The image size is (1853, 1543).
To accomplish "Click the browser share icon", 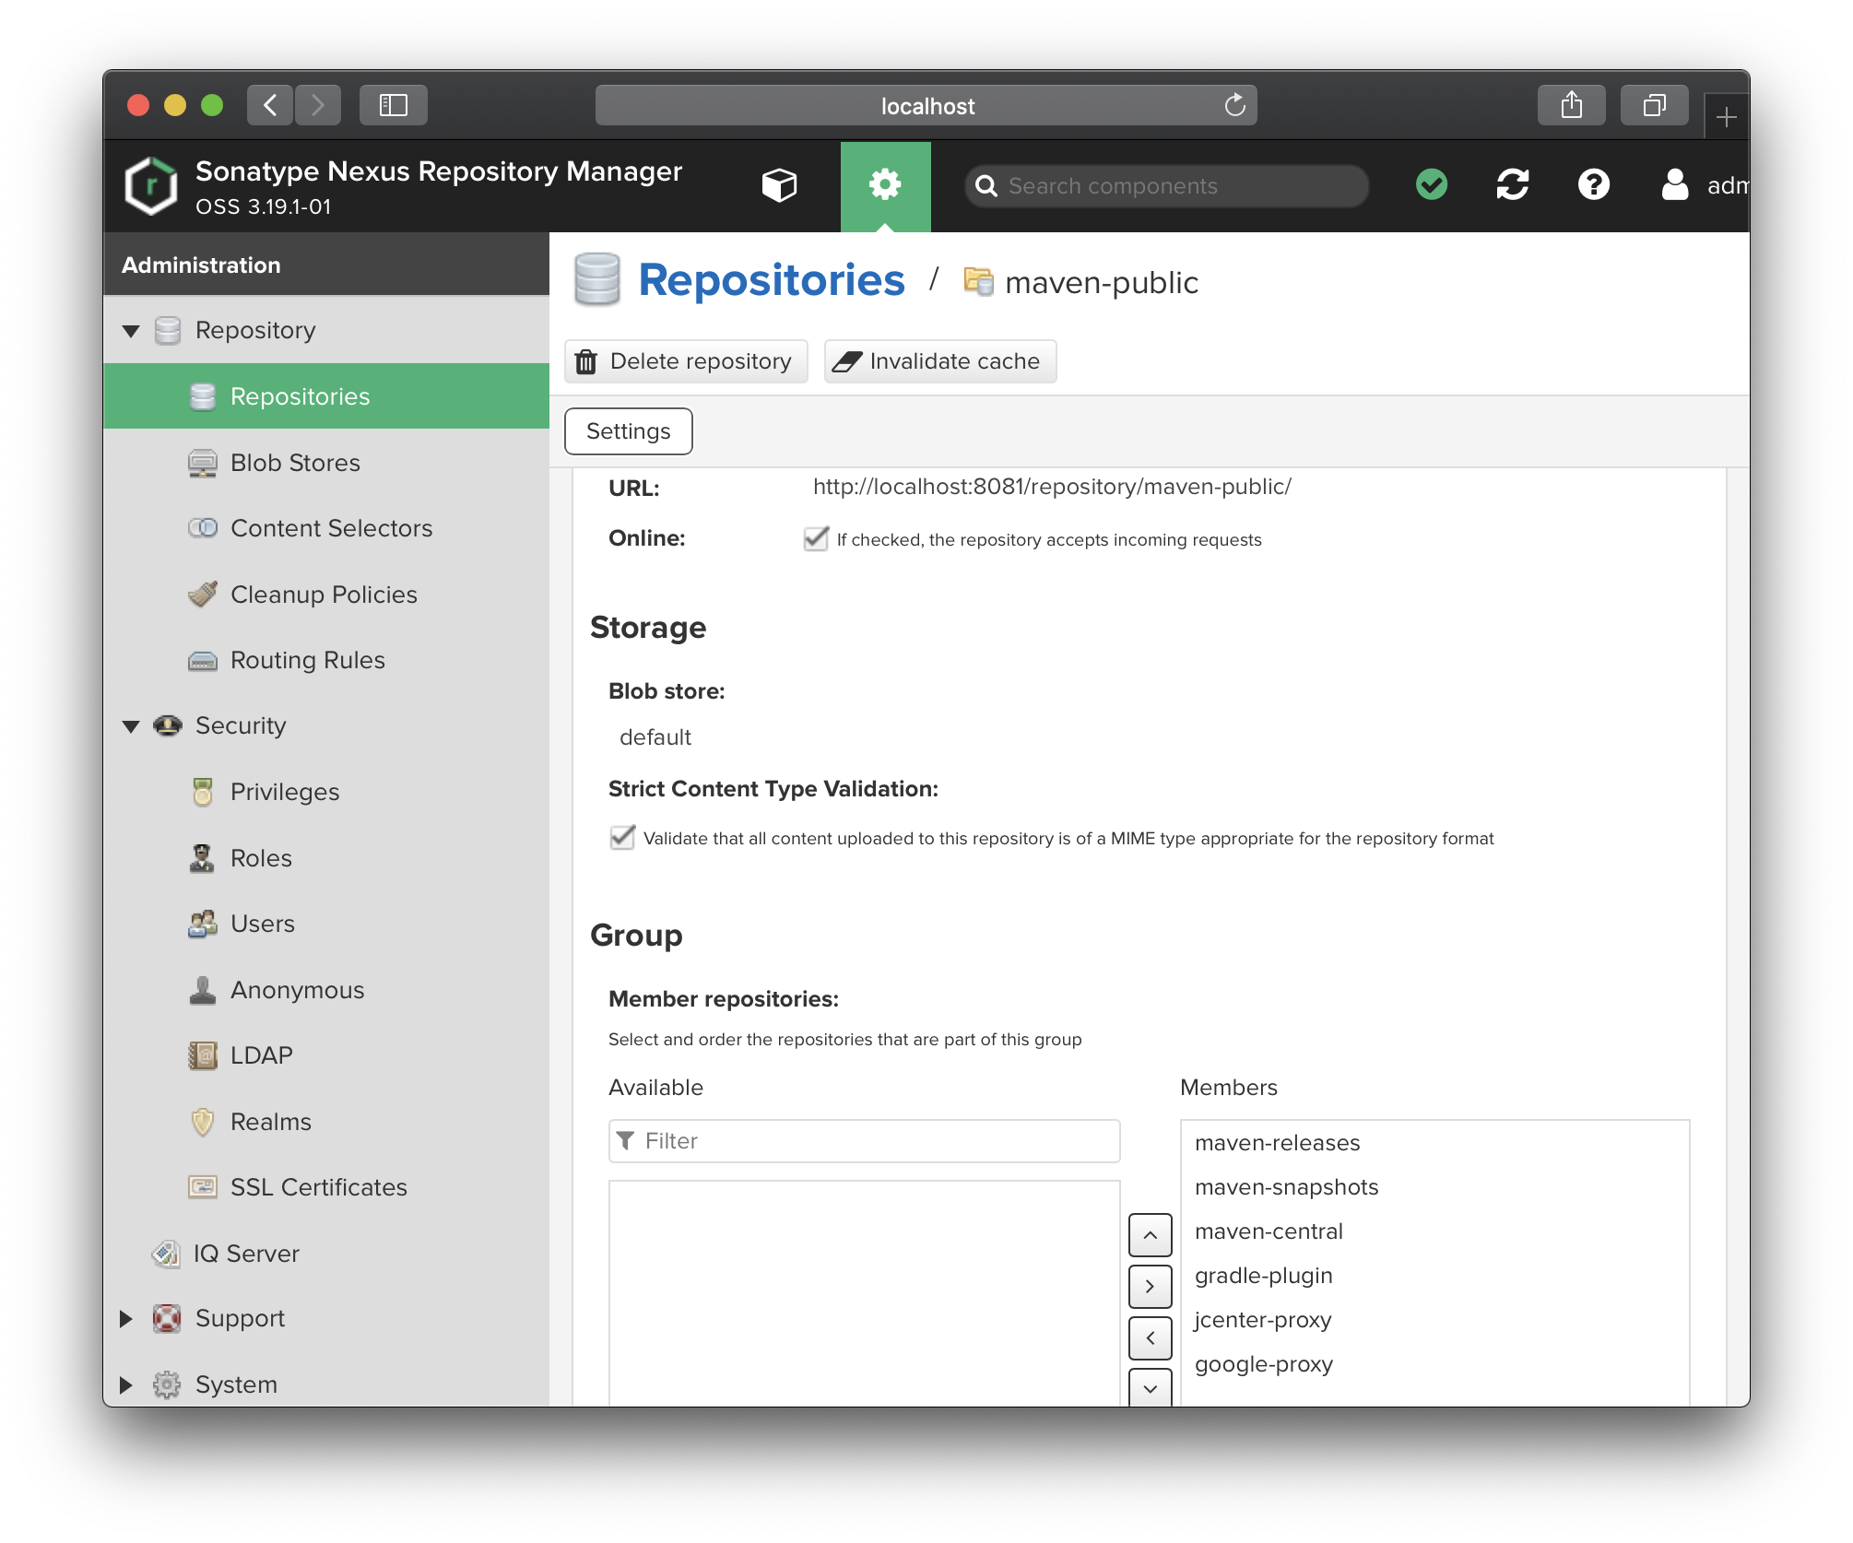I will tap(1572, 105).
